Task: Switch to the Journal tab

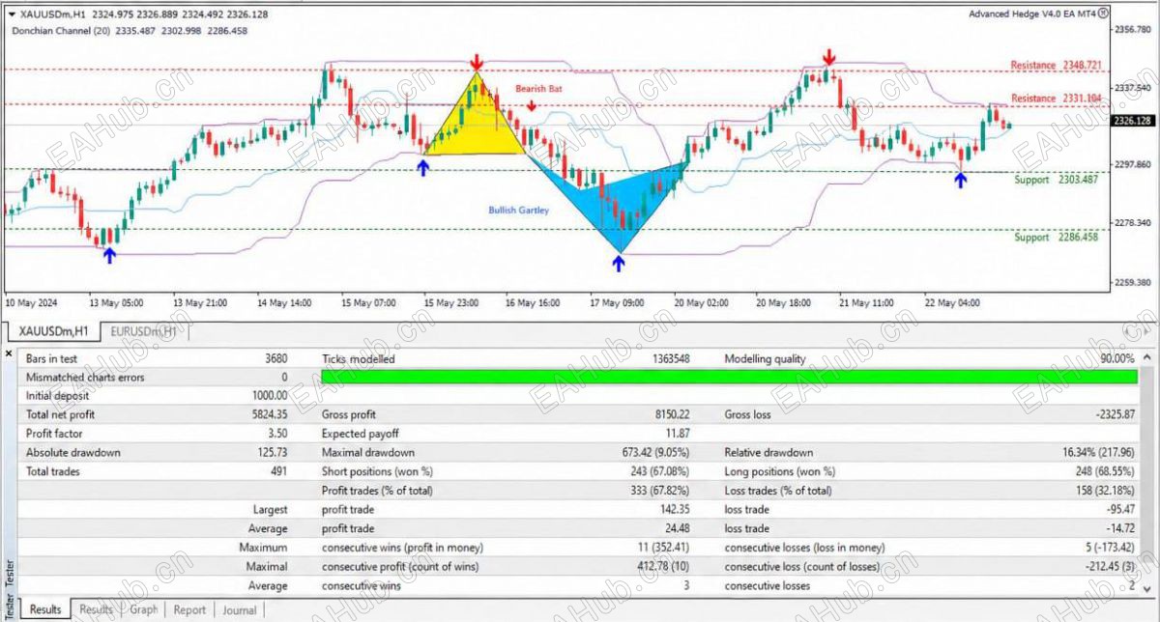Action: coord(239,609)
